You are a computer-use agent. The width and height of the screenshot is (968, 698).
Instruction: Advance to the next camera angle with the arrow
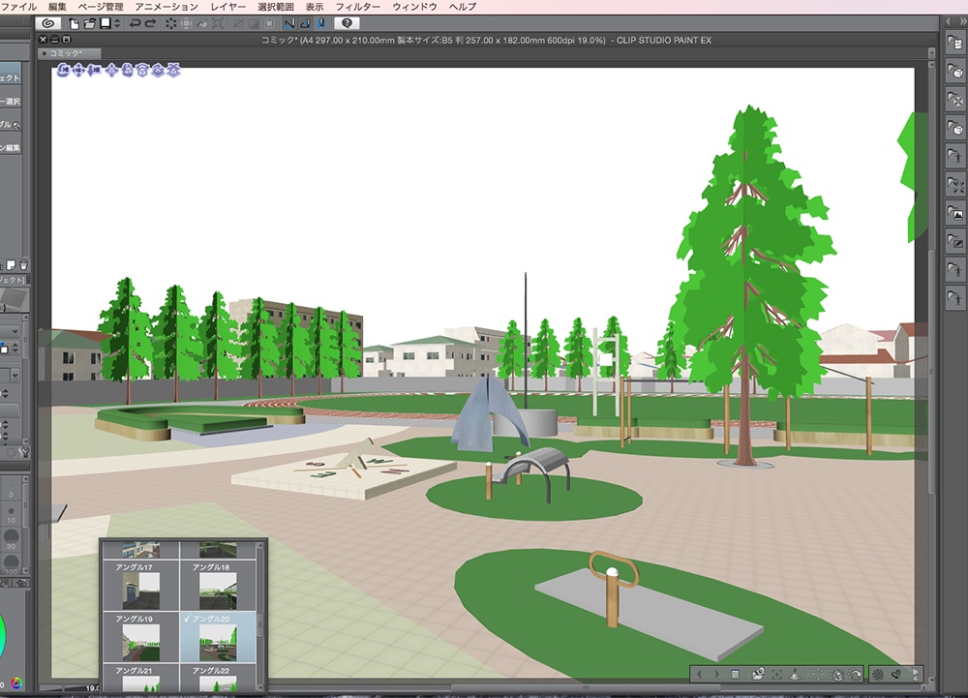[x=716, y=675]
